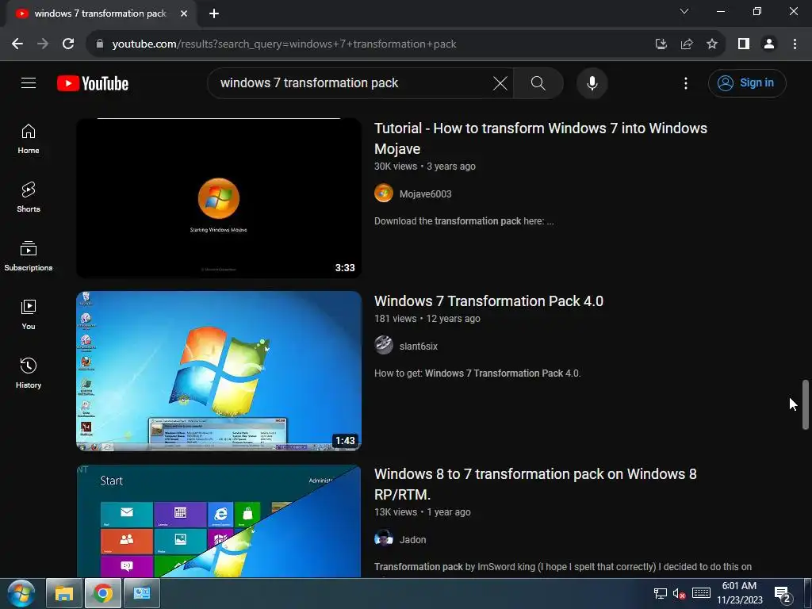Open Shorts in the sidebar
Viewport: 812px width, 609px height.
pos(29,197)
